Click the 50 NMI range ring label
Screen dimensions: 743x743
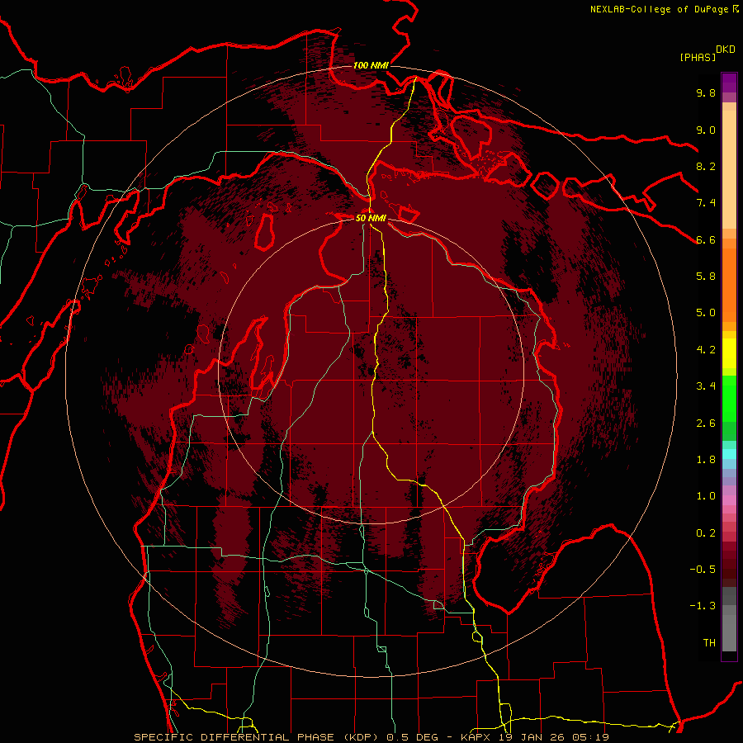(x=371, y=218)
